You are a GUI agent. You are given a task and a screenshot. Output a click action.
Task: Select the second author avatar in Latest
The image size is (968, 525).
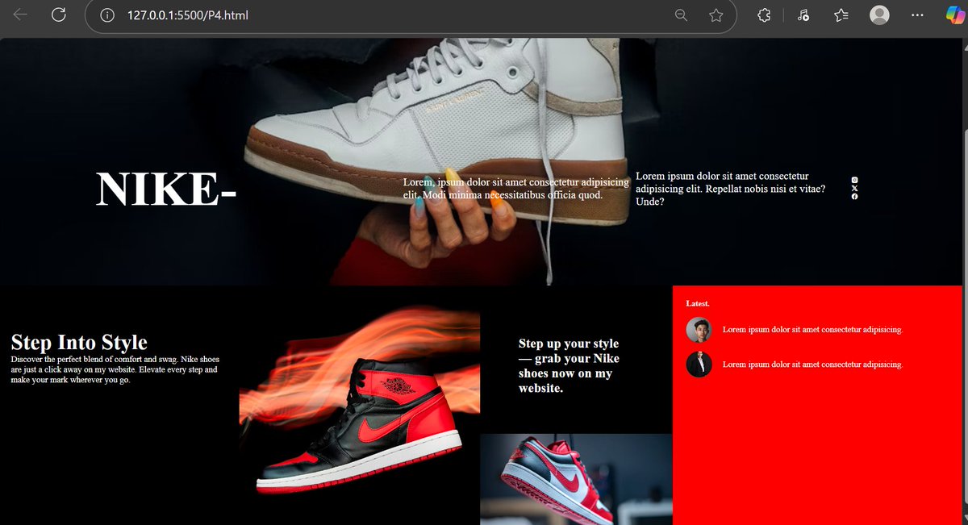click(699, 365)
